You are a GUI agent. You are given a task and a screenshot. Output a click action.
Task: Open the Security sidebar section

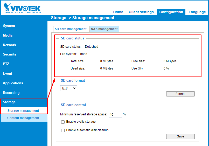[9, 54]
